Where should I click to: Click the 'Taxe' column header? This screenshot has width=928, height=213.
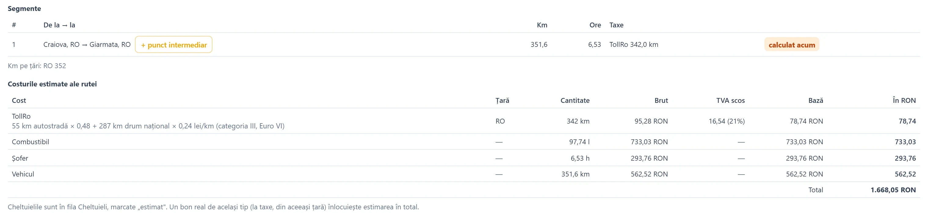tap(616, 25)
